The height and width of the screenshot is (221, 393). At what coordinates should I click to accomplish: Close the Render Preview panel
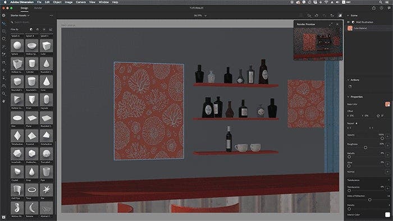click(x=337, y=24)
